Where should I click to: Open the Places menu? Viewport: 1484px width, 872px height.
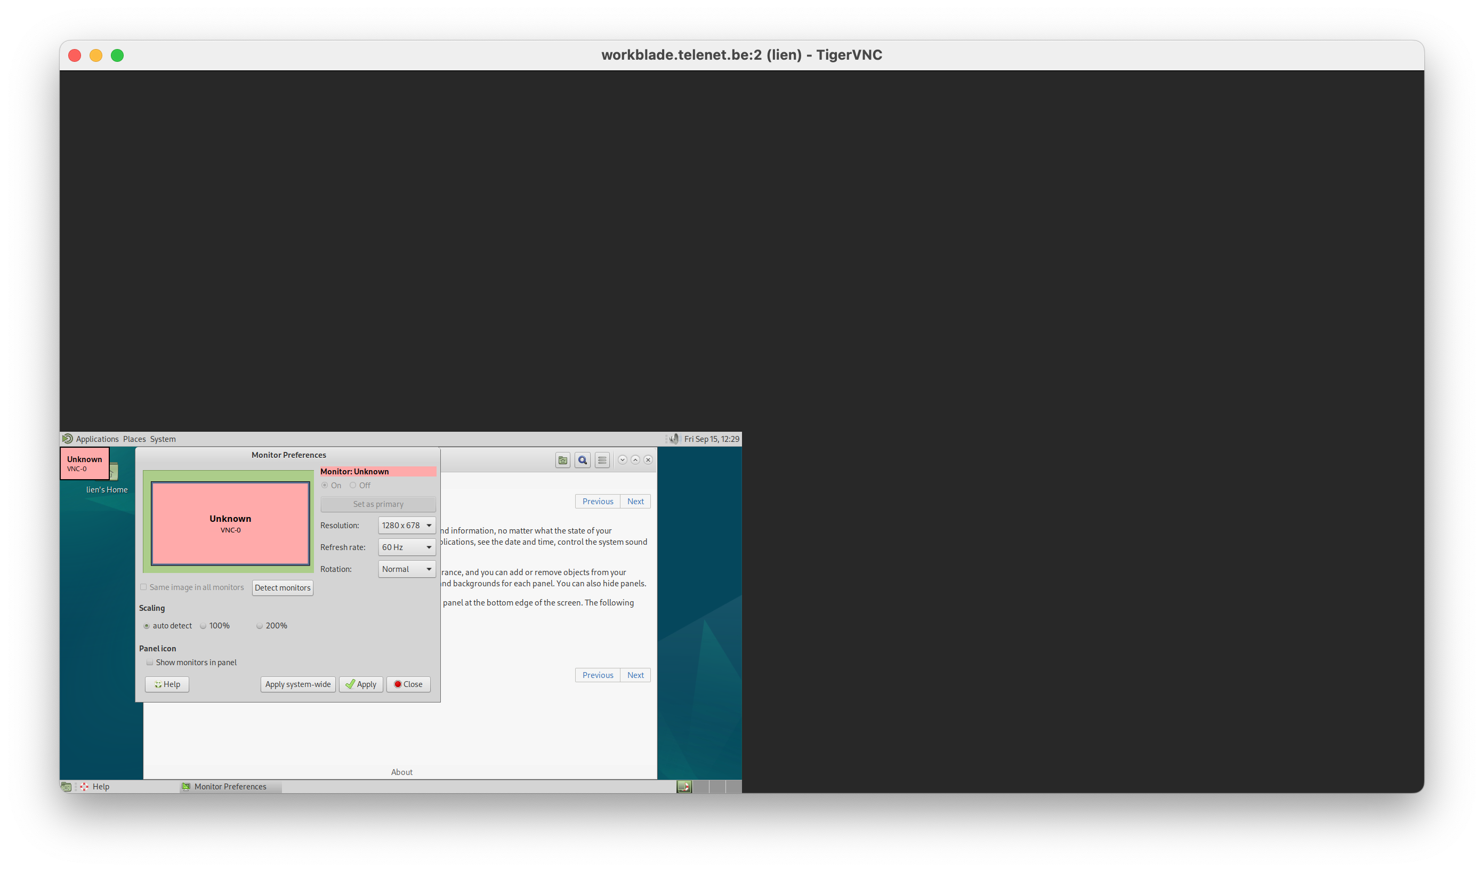click(x=134, y=439)
